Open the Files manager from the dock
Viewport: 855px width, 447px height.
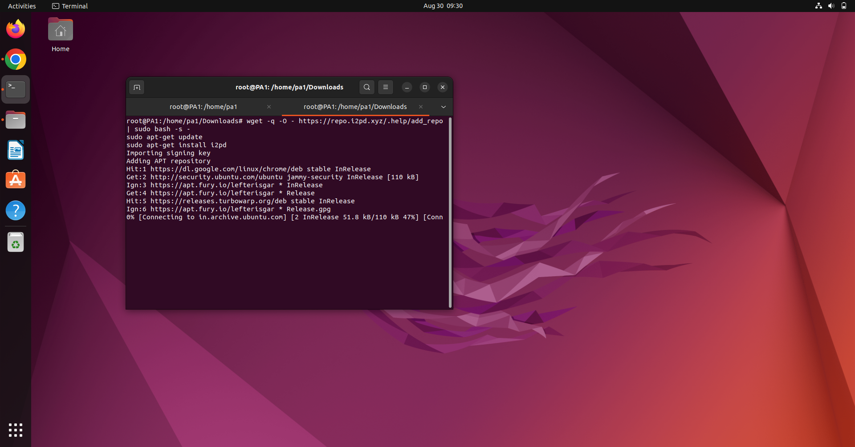[16, 120]
